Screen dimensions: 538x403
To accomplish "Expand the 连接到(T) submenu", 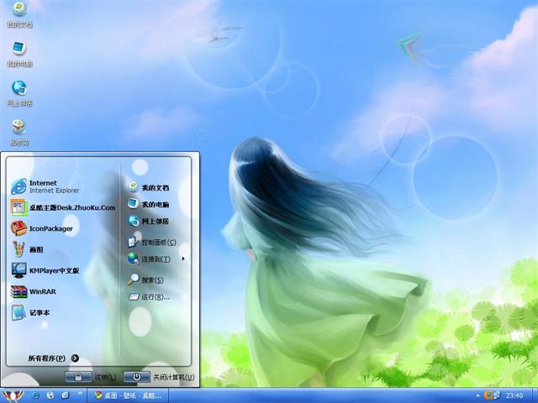I will click(x=155, y=259).
